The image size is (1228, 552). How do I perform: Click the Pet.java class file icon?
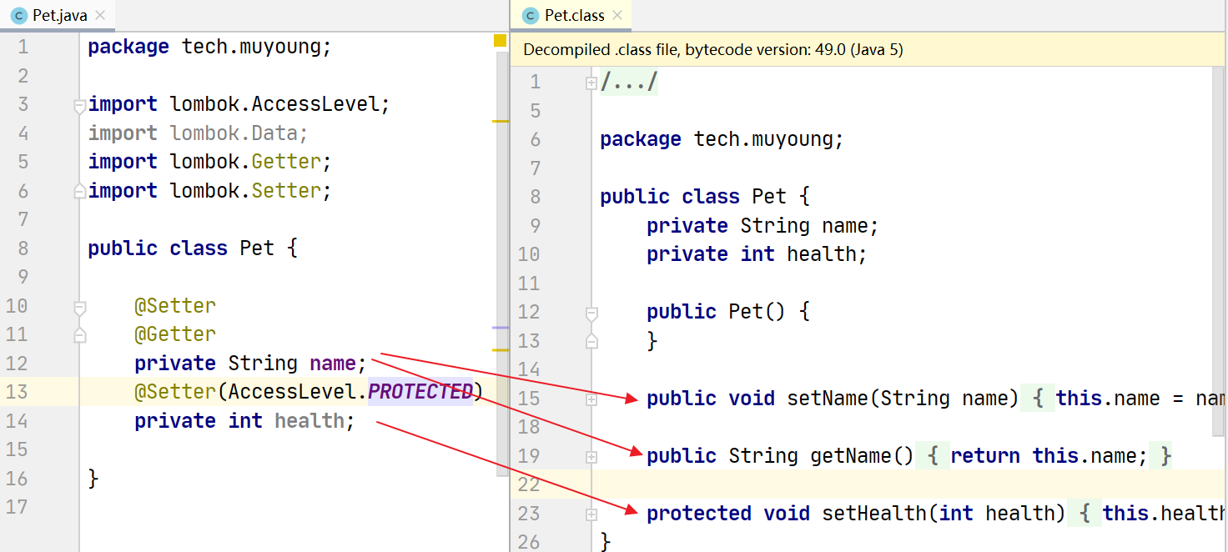click(18, 16)
